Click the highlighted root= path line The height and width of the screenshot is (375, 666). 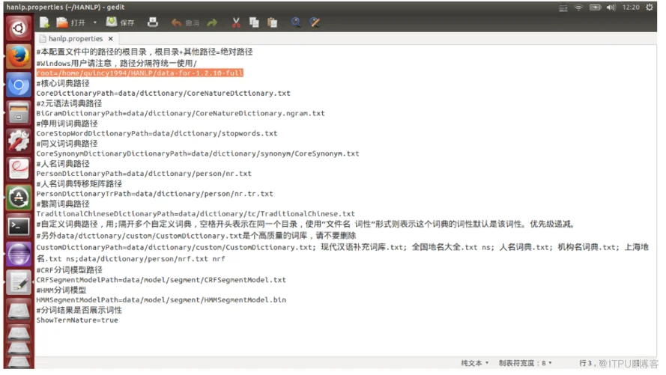140,73
